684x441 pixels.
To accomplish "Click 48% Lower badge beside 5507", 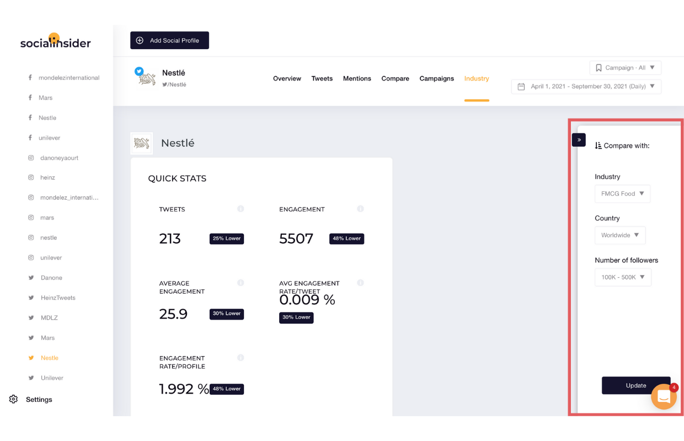I will click(x=346, y=239).
